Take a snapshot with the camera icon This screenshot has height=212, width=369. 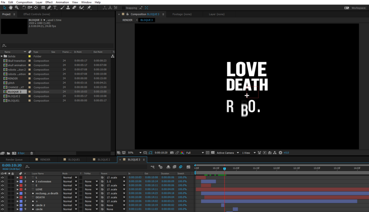[x=172, y=153]
